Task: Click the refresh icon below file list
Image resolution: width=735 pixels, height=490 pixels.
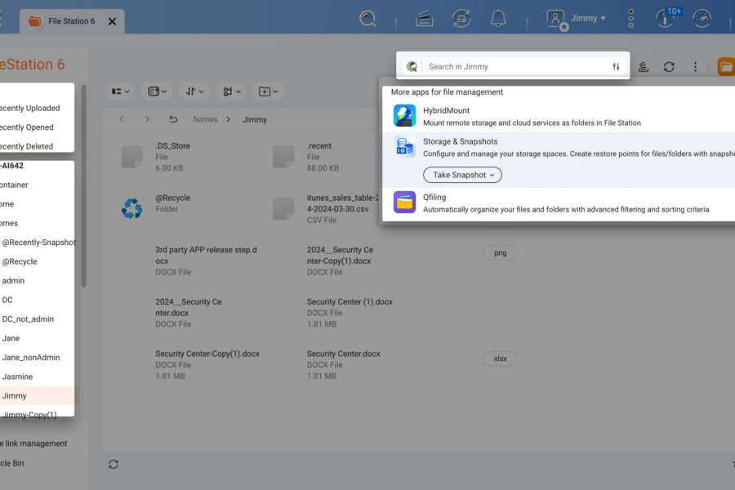Action: pos(114,464)
